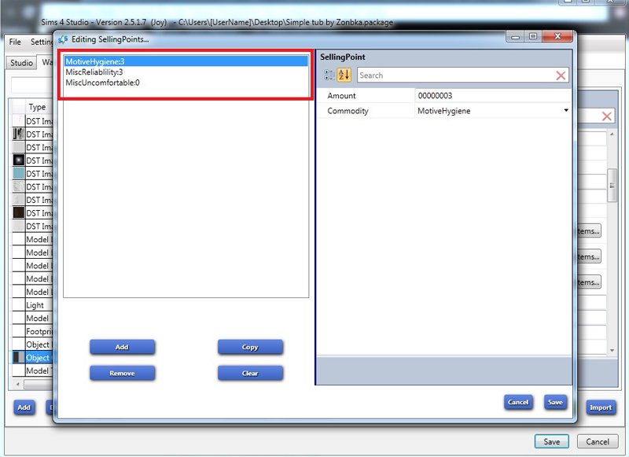Click the black glow DST image thumbnail
This screenshot has height=457, width=629.
(x=19, y=160)
